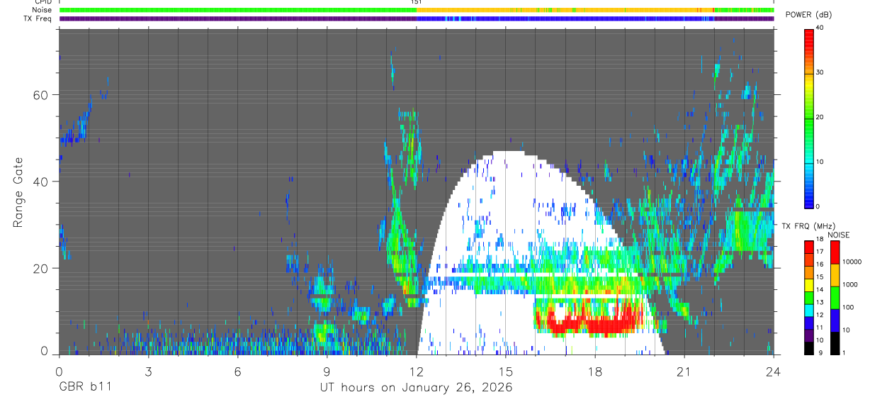Click the 'TX Freq' strip label above the plot

coord(38,18)
